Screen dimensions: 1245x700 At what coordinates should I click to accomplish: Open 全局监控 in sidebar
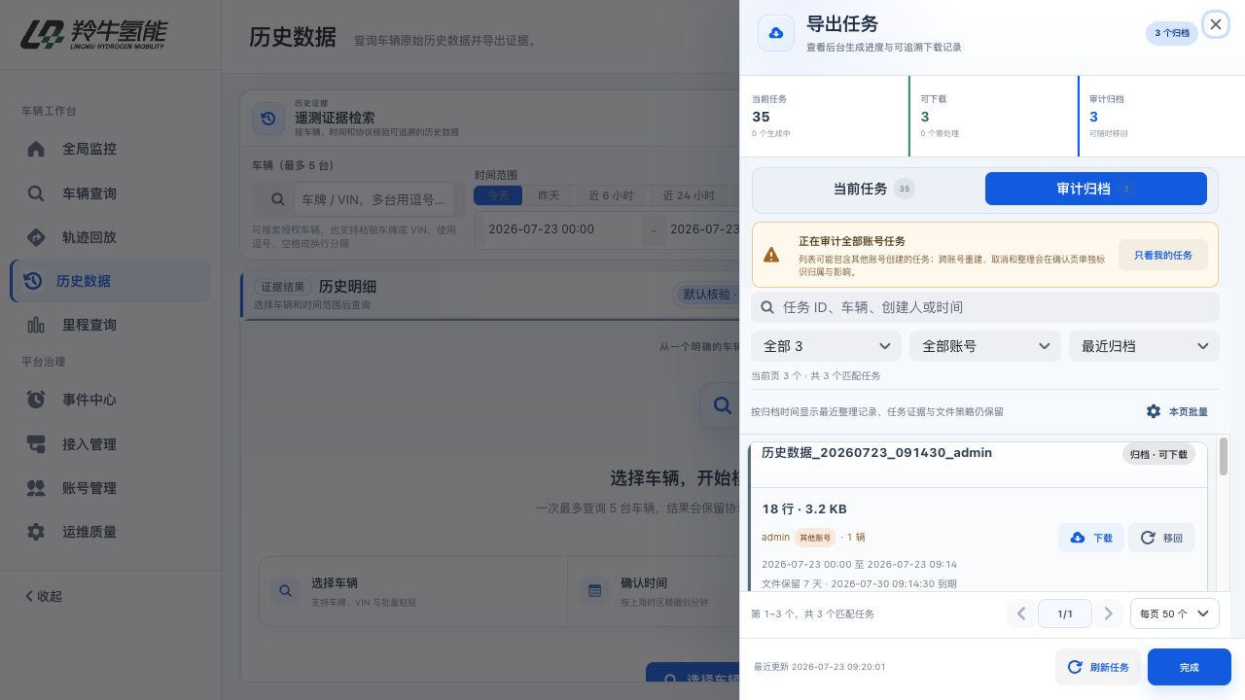pyautogui.click(x=111, y=149)
